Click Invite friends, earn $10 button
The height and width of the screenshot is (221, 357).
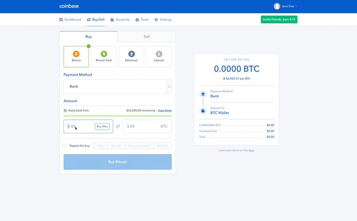(279, 19)
